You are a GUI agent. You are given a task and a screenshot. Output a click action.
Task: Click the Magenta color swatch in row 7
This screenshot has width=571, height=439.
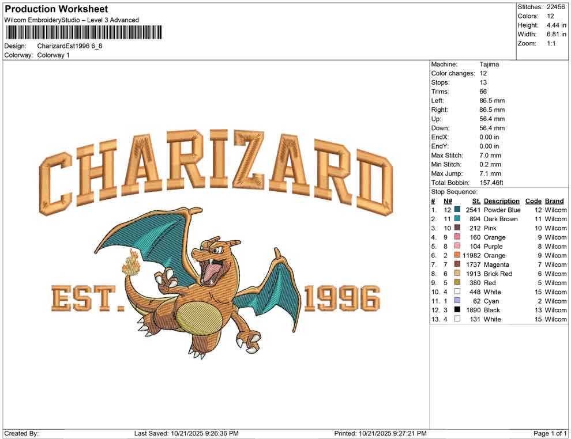457,264
